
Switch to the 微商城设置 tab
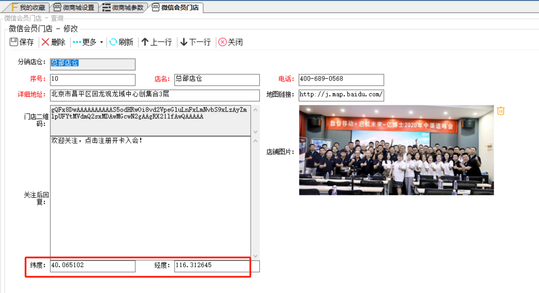point(74,8)
